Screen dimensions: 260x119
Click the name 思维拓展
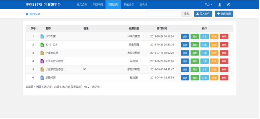click(x=51, y=78)
